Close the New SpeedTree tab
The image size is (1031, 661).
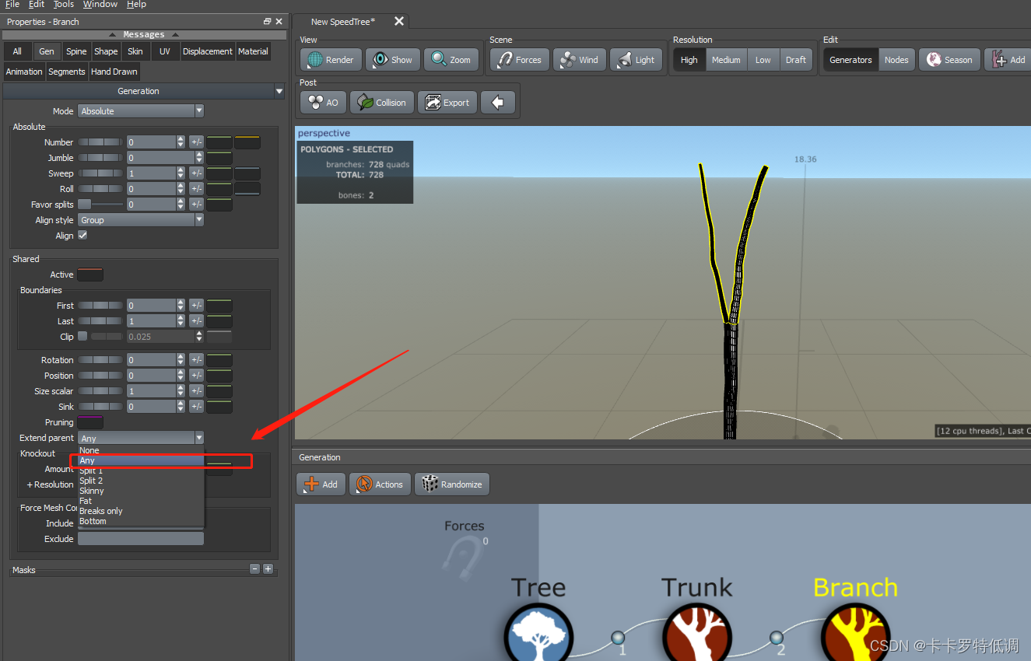399,22
